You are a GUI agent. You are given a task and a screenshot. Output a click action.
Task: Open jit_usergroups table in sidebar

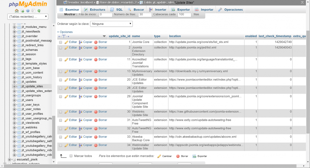(x=31, y=95)
